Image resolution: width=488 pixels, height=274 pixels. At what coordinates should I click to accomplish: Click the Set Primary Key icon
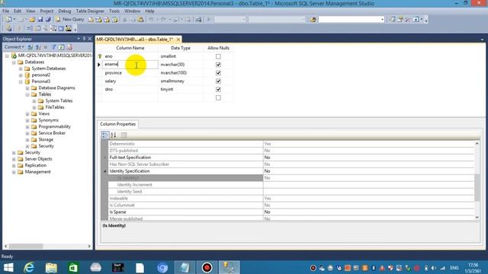pyautogui.click(x=18, y=29)
